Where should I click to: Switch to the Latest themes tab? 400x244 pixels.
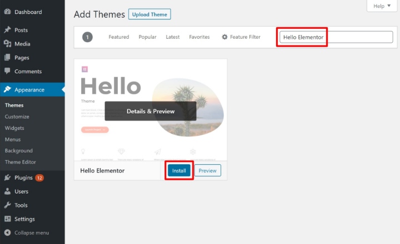point(173,37)
